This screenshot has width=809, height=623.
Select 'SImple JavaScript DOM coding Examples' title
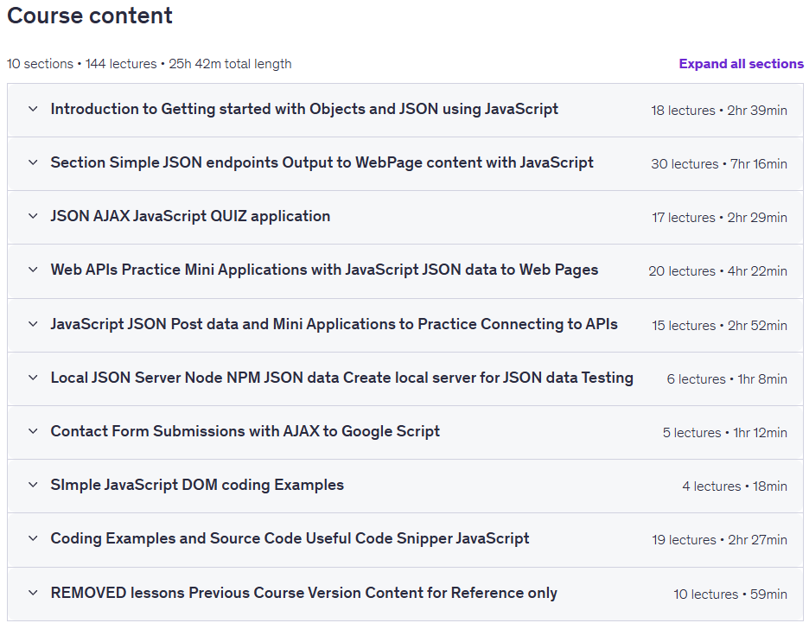[197, 486]
